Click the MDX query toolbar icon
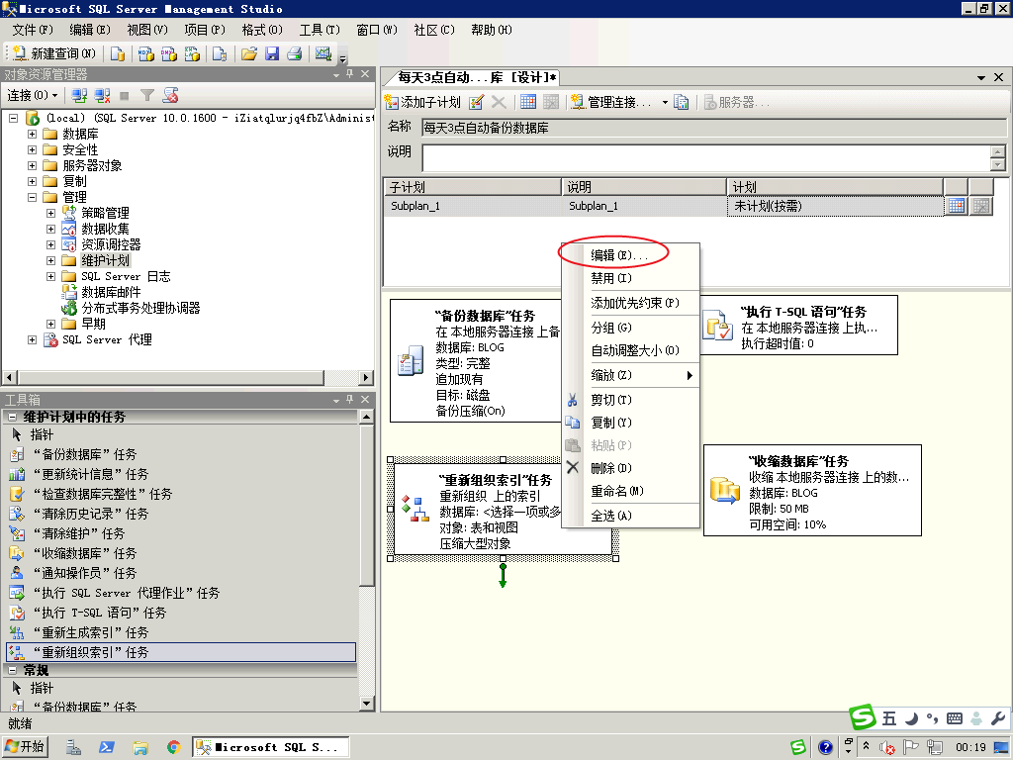Viewport: 1013px width, 760px height. click(x=146, y=53)
